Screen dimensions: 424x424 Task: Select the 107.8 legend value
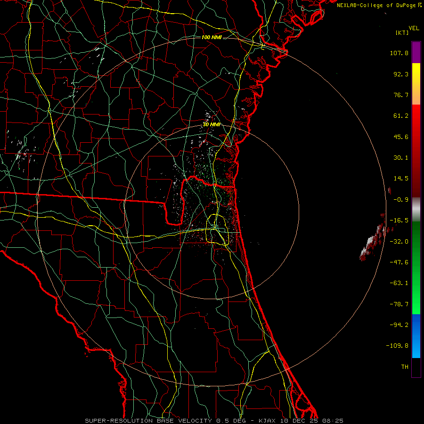(x=399, y=53)
